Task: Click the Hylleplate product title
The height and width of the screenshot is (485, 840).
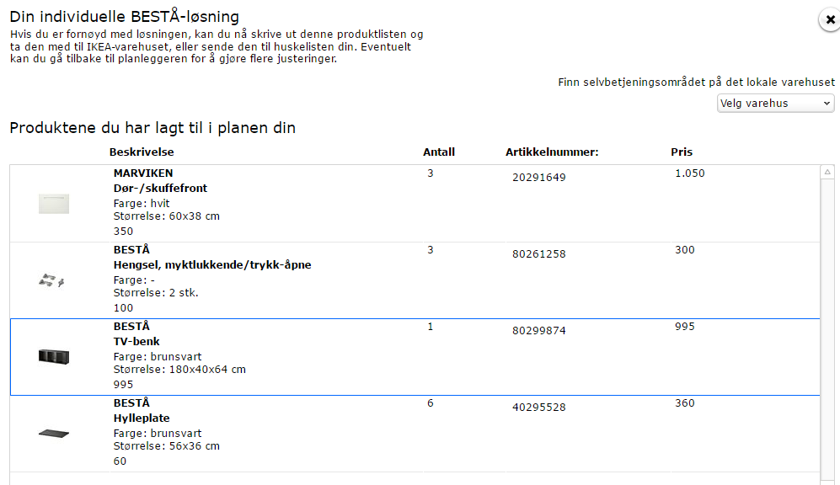Action: pos(142,418)
